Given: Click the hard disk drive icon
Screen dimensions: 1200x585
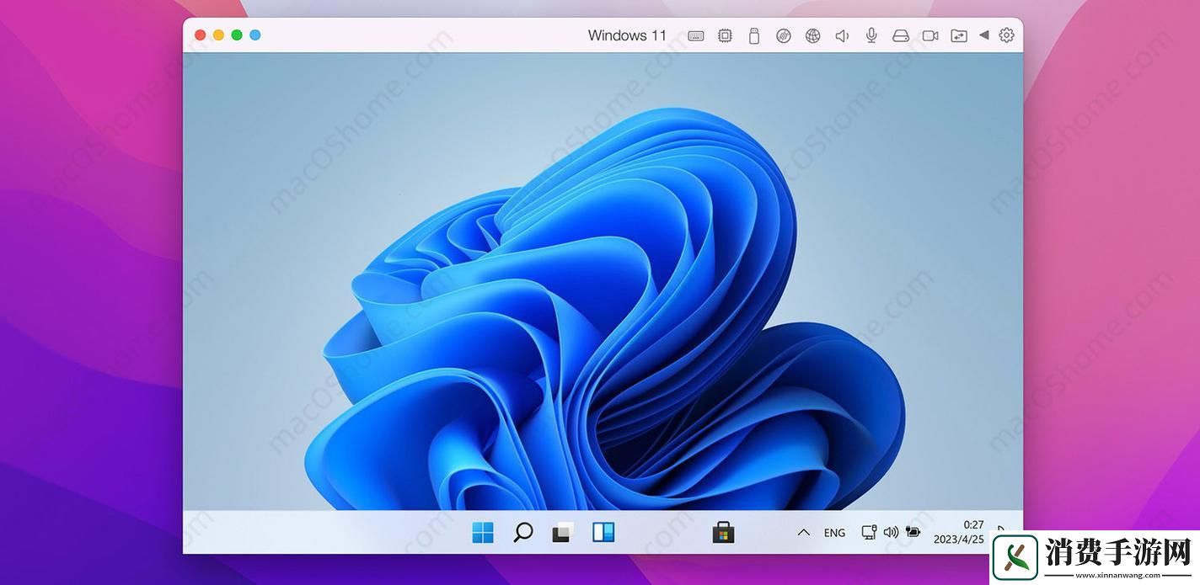Looking at the screenshot, I should pyautogui.click(x=900, y=35).
